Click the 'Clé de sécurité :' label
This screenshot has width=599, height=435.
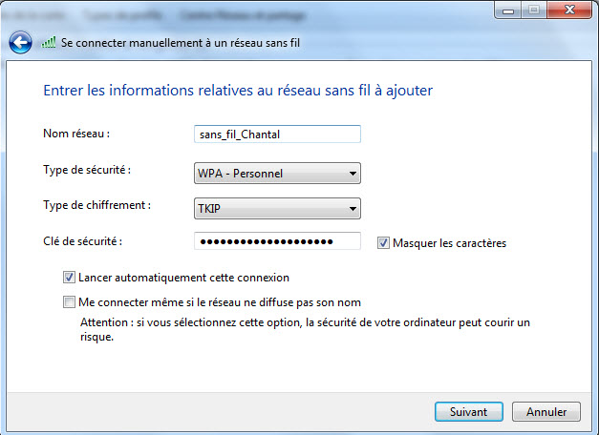[x=83, y=240]
